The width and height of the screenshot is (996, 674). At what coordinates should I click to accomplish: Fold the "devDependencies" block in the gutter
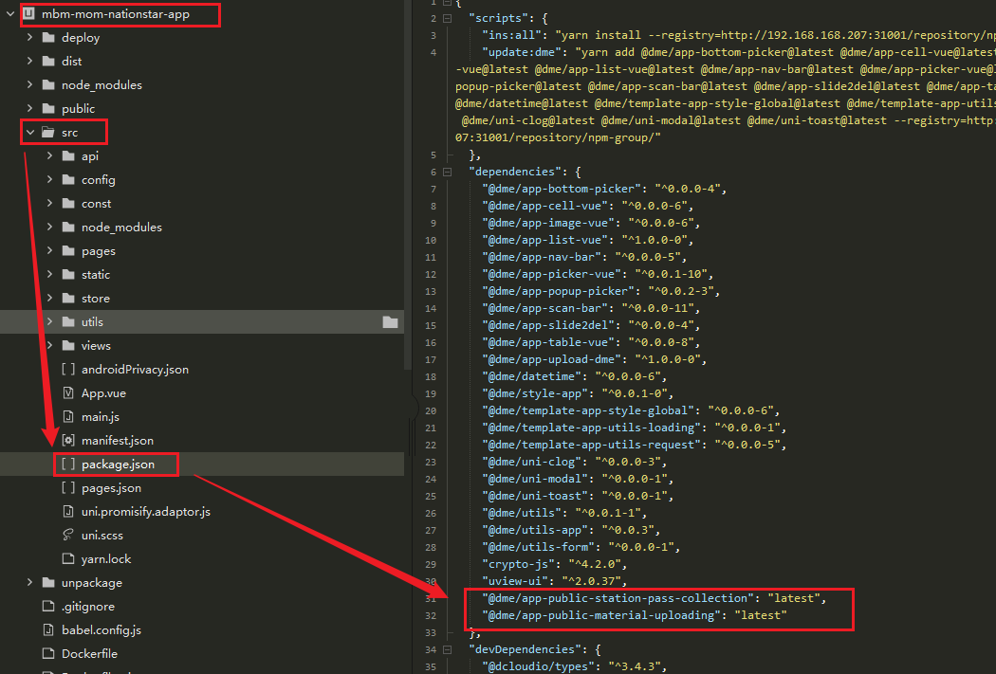(459, 650)
